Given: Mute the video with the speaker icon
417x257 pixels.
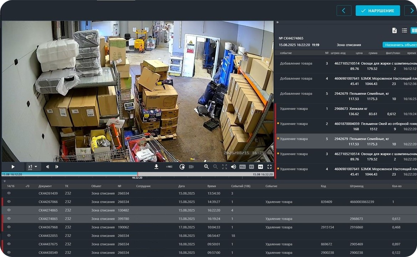Looking at the screenshot, I should click(233, 167).
